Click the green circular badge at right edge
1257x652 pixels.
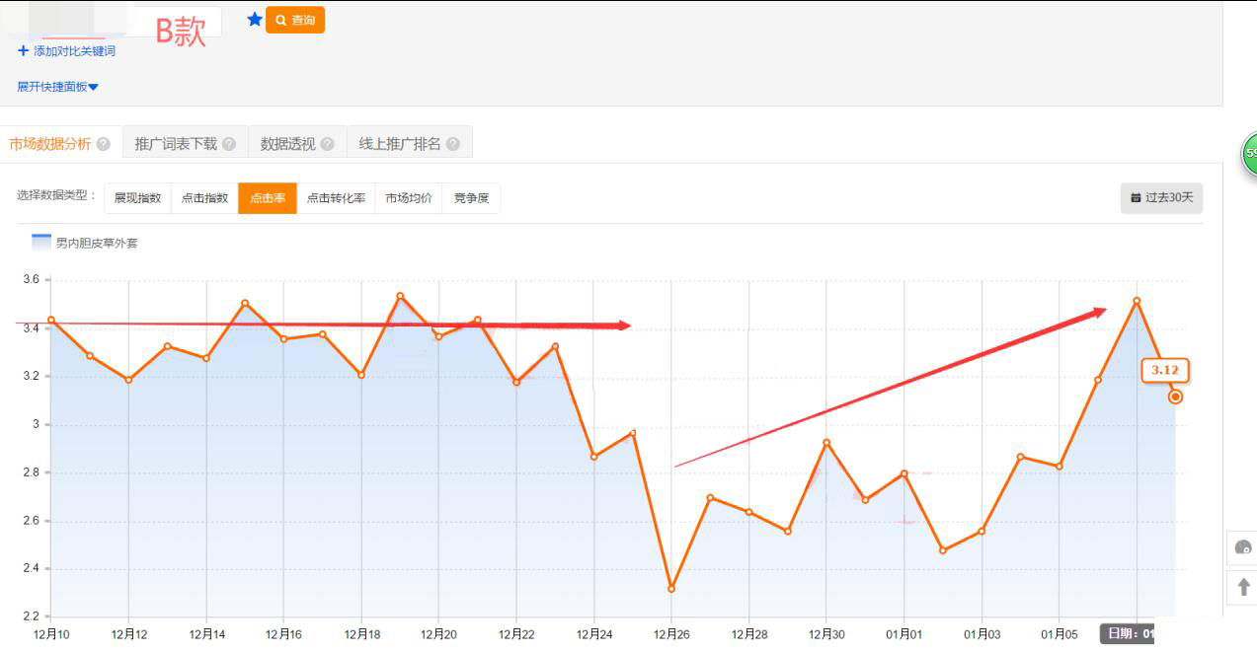[1249, 154]
